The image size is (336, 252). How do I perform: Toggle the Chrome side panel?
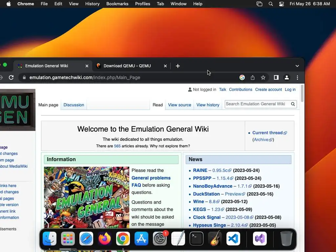276,77
